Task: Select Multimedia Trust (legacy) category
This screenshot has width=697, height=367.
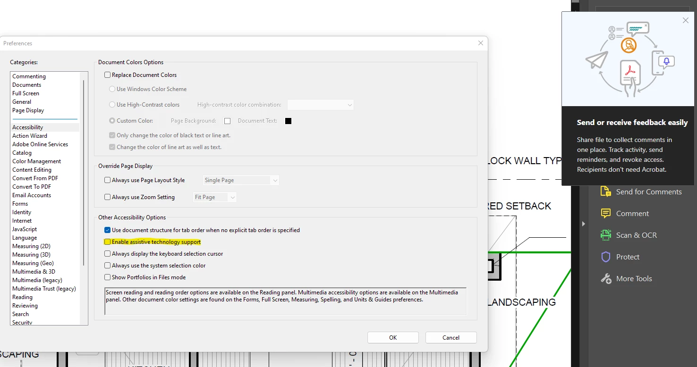Action: coord(44,289)
